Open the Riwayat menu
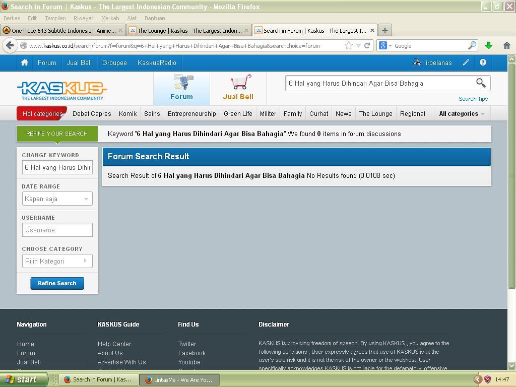This screenshot has width=516, height=387. pos(83,18)
